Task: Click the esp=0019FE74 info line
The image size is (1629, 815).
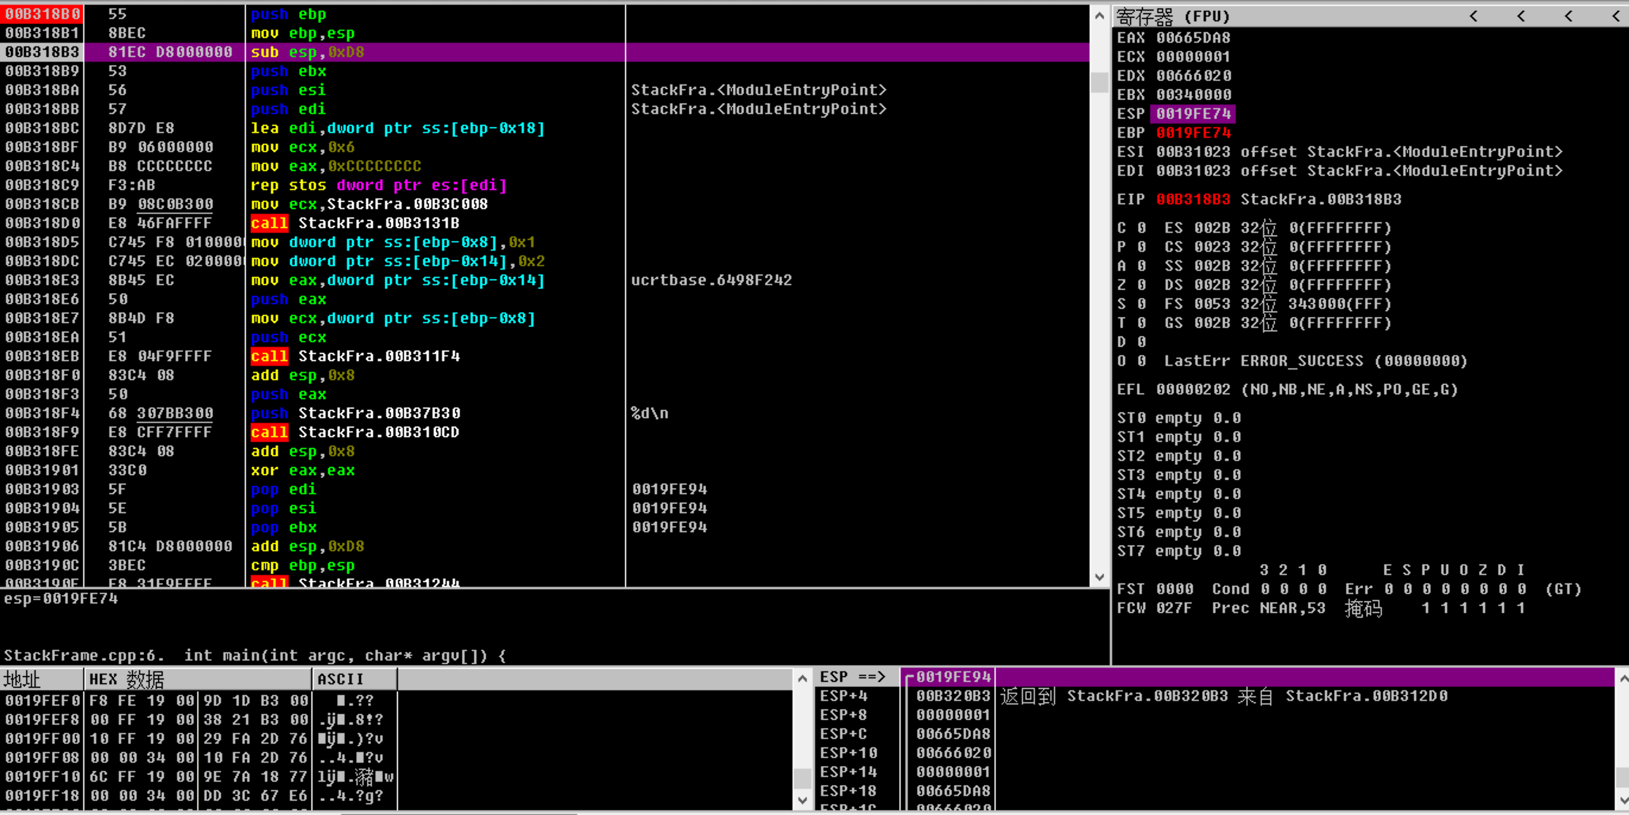Action: [x=61, y=598]
